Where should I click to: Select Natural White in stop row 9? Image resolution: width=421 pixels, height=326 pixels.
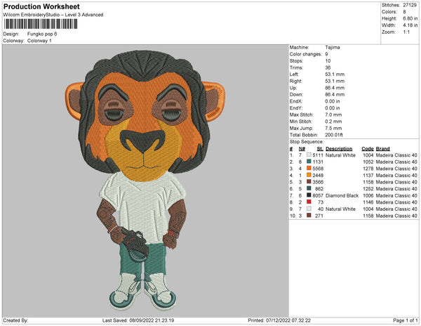coord(340,209)
